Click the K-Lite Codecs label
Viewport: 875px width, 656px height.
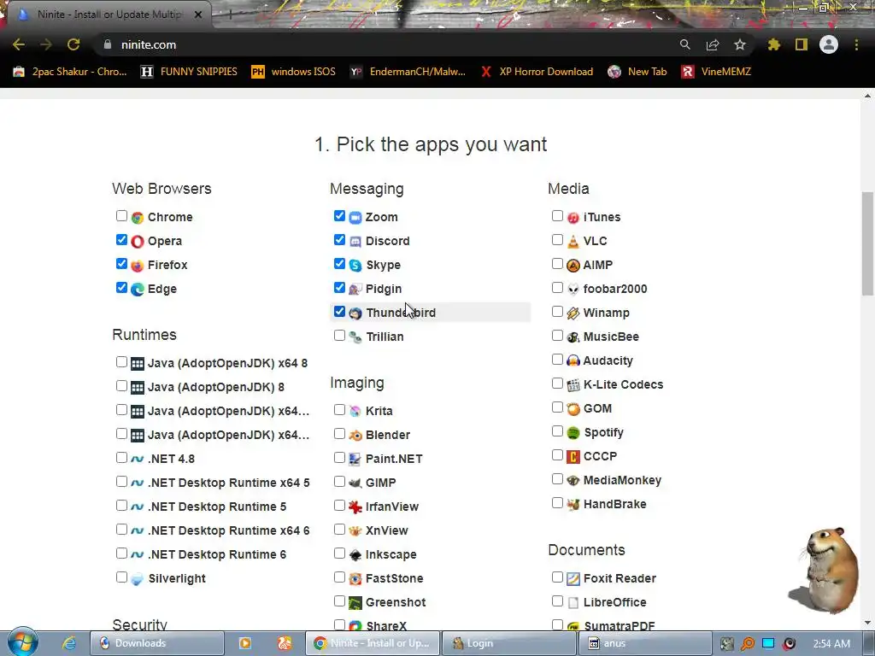[623, 384]
